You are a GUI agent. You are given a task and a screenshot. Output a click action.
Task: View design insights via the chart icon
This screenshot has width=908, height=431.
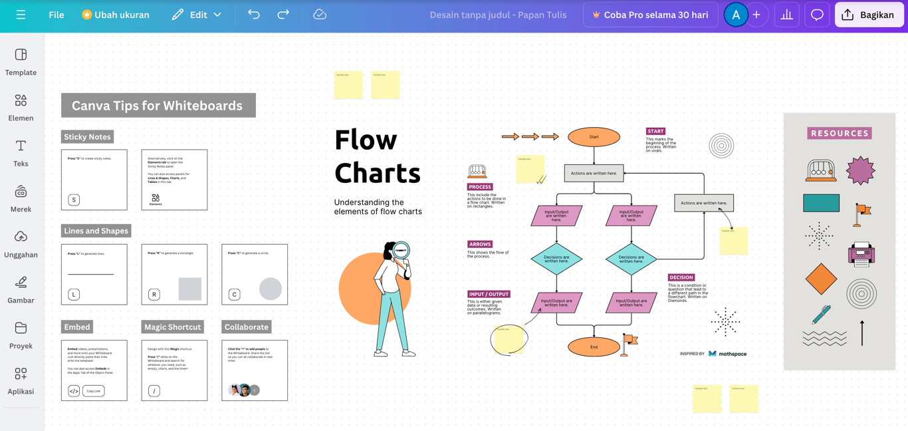(786, 14)
